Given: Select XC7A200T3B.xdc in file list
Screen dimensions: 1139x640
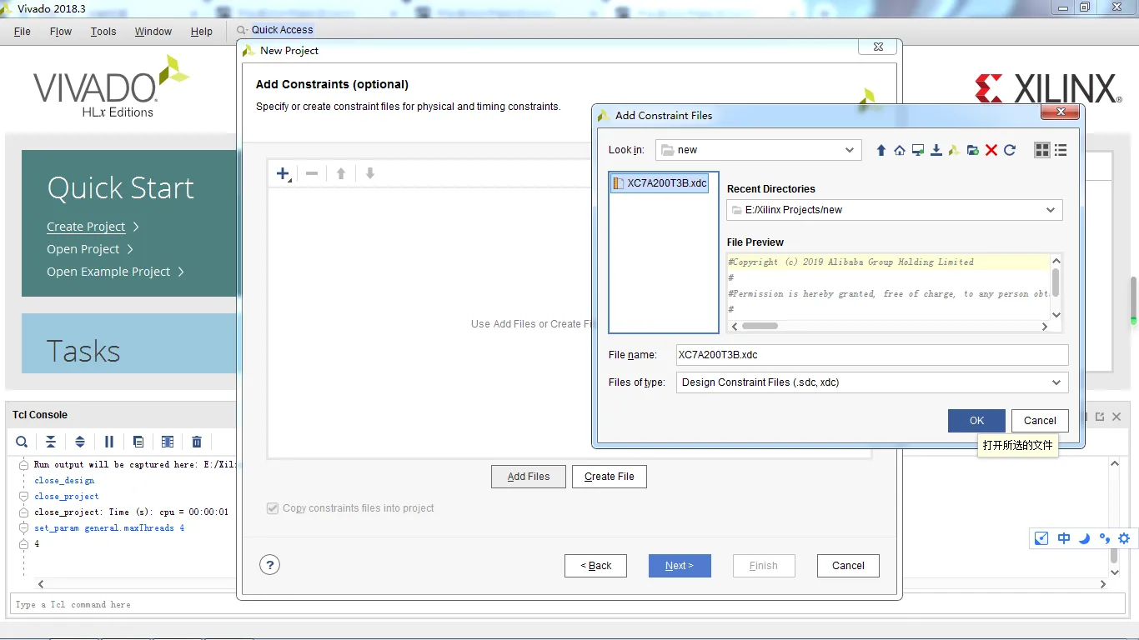Looking at the screenshot, I should [660, 183].
